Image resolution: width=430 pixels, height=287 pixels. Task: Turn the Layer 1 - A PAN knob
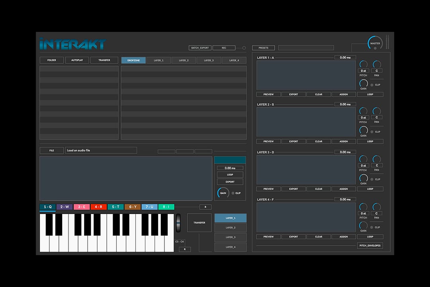pyautogui.click(x=377, y=64)
